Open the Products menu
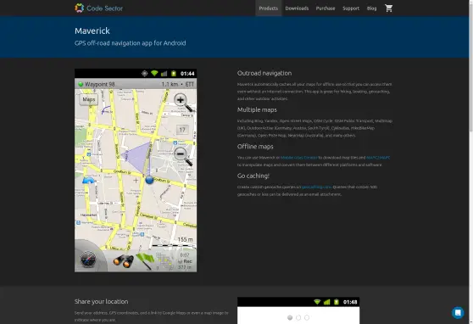 click(x=269, y=8)
